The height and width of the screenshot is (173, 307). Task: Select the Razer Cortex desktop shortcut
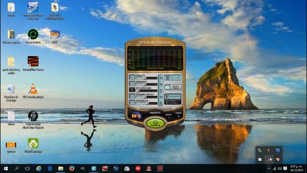click(33, 37)
